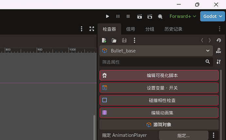Collapse the 游戏对象 section header
The width and height of the screenshot is (226, 140).
pyautogui.click(x=159, y=125)
